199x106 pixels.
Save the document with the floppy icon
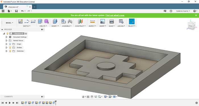16,11
